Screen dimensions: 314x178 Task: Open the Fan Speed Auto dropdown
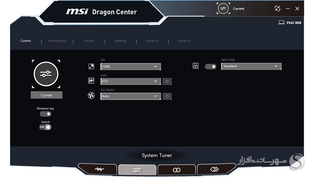point(130,96)
